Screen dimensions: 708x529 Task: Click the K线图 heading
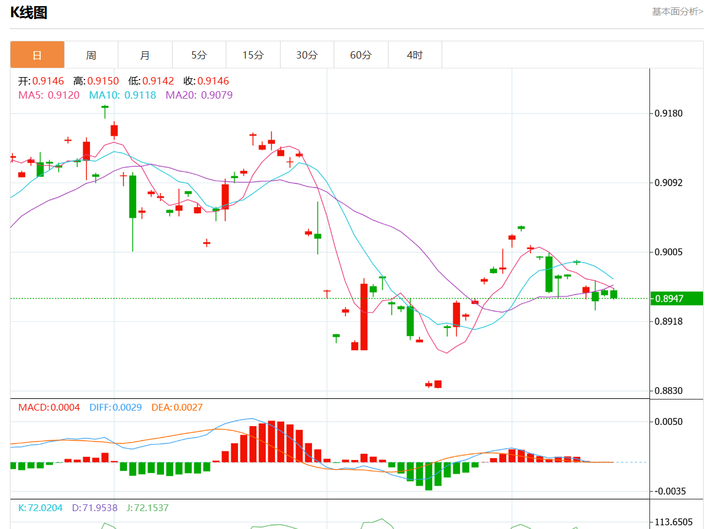coord(29,12)
